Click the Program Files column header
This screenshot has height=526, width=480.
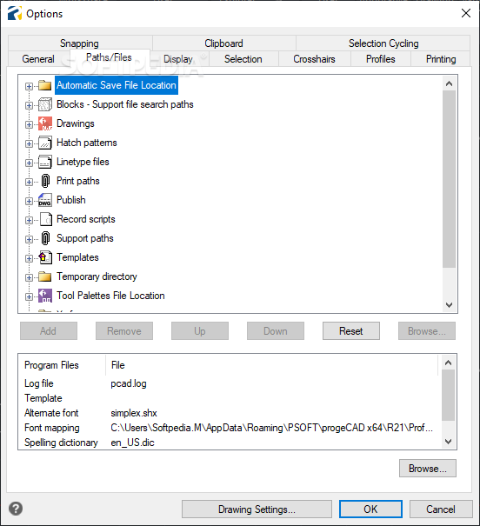tap(63, 365)
